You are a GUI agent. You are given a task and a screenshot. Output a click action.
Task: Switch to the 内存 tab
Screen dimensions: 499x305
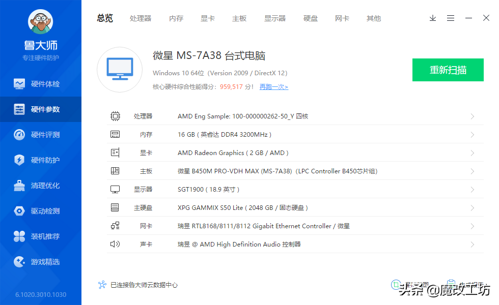click(176, 18)
